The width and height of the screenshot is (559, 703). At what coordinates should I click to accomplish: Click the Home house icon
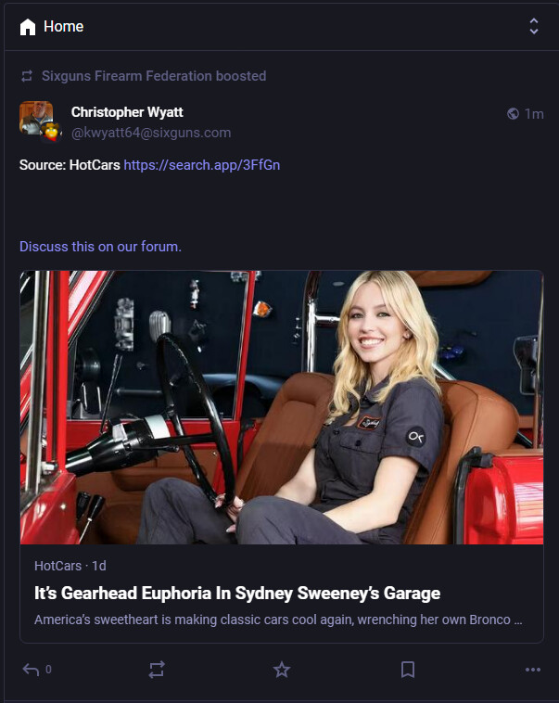[x=28, y=27]
